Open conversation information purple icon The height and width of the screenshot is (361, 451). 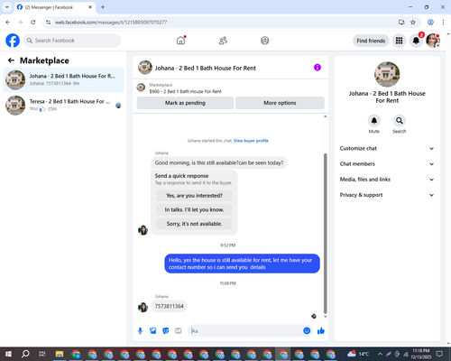(x=318, y=68)
